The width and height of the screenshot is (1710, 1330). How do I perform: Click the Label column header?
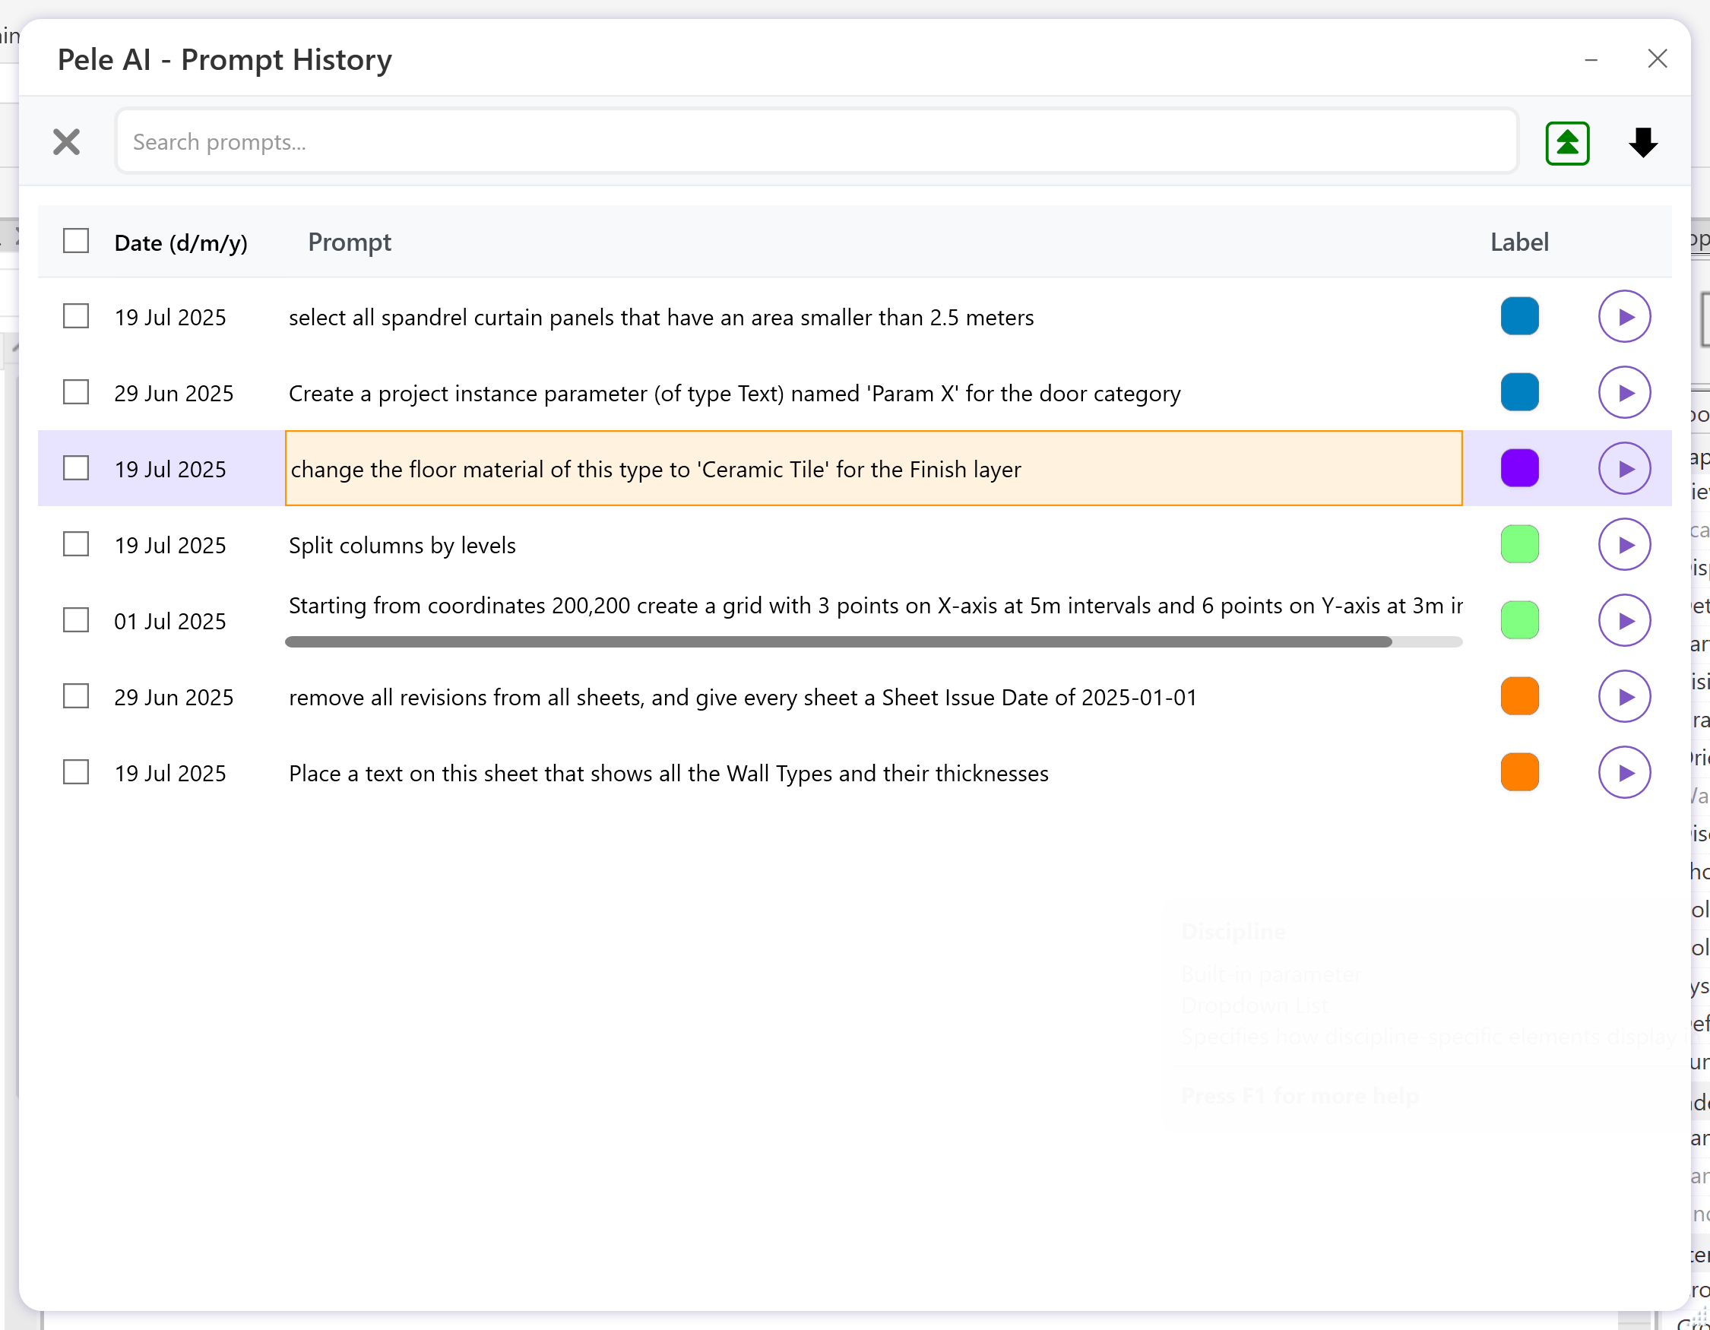click(x=1519, y=242)
